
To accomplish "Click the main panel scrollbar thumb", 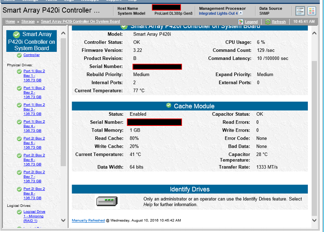I will 314,138.
